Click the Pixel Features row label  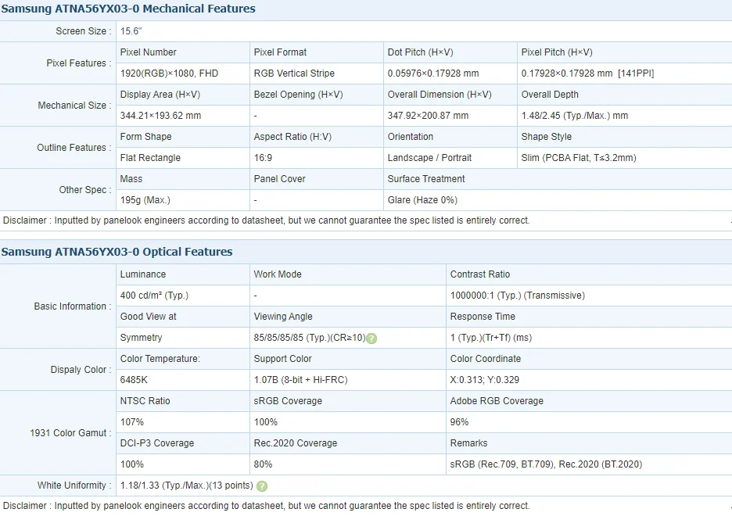tap(78, 63)
